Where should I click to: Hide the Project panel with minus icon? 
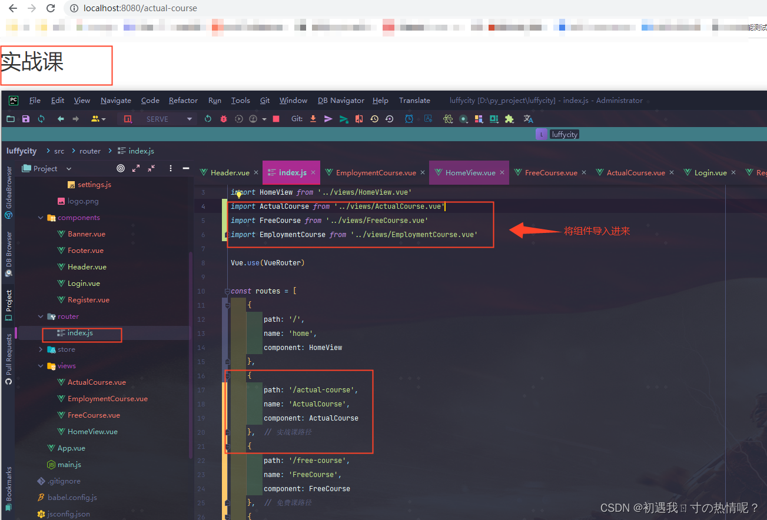[186, 168]
